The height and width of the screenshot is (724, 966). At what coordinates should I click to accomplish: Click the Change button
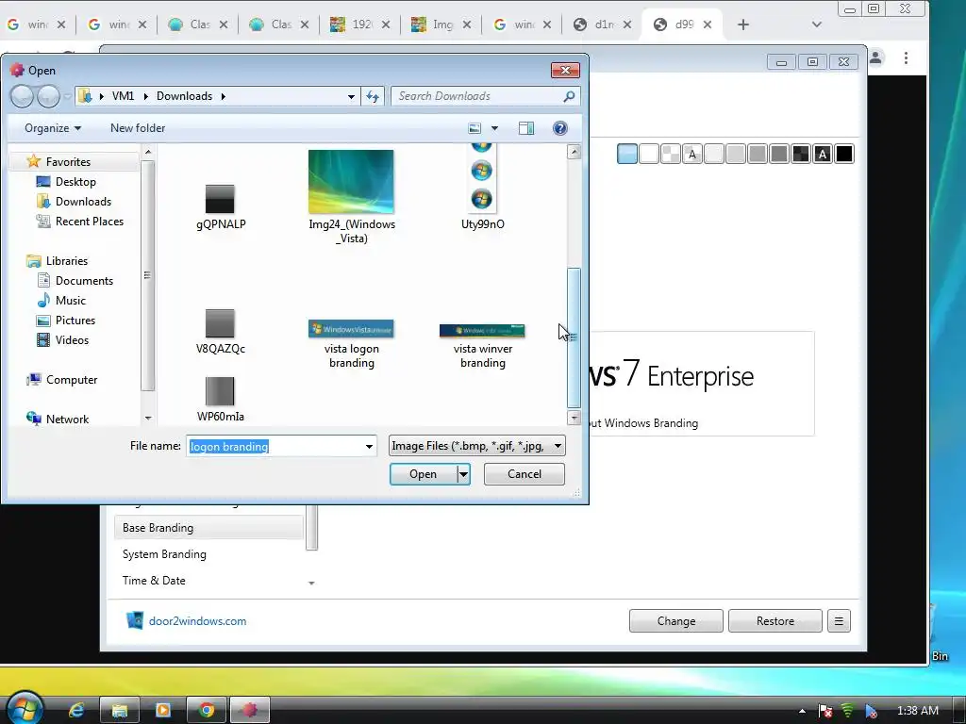[x=675, y=621]
